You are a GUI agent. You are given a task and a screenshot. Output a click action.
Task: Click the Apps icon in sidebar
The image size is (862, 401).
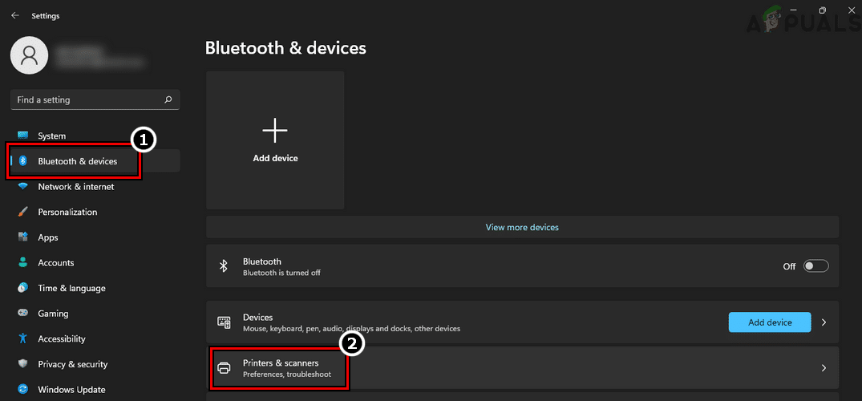coord(22,237)
